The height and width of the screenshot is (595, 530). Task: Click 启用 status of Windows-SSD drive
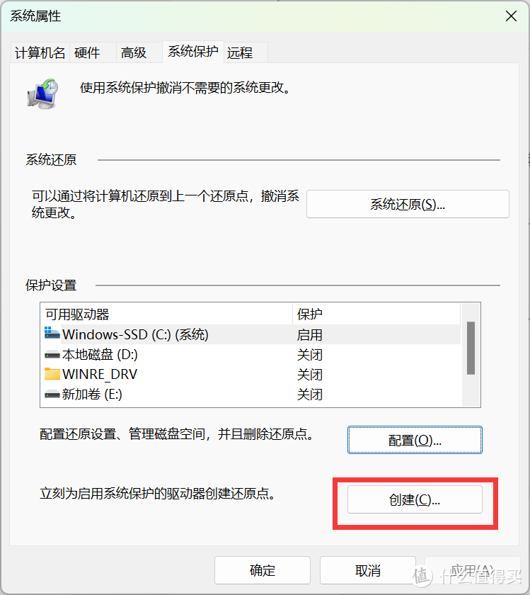click(x=310, y=334)
